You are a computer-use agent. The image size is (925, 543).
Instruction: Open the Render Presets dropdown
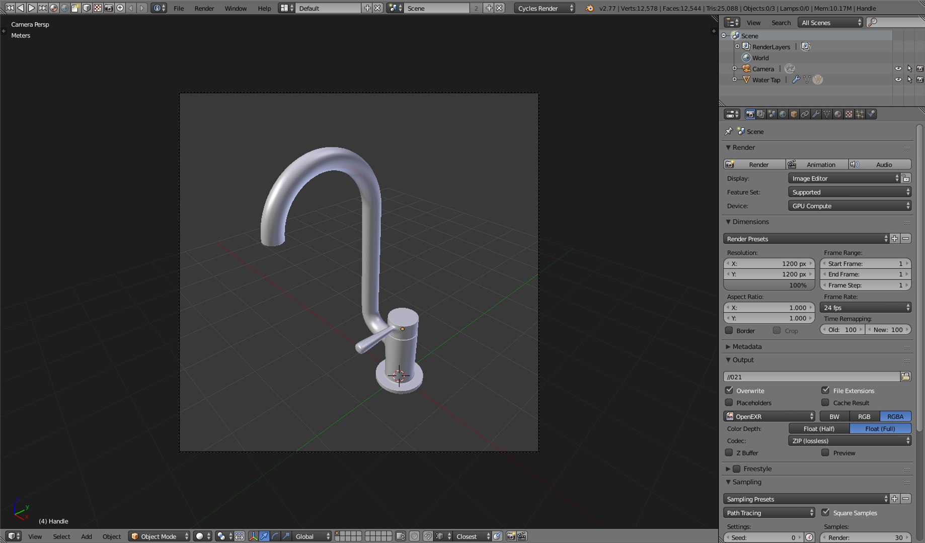click(806, 239)
